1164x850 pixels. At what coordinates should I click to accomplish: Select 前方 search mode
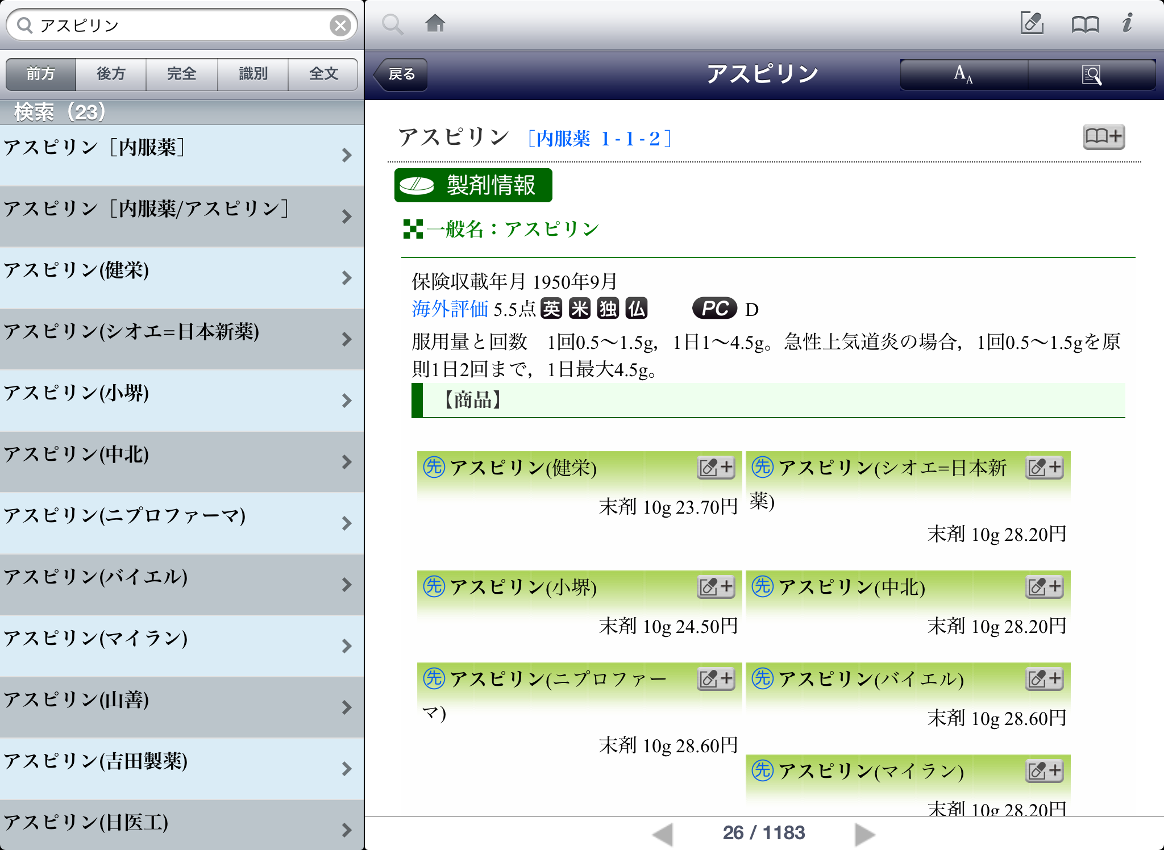tap(41, 74)
